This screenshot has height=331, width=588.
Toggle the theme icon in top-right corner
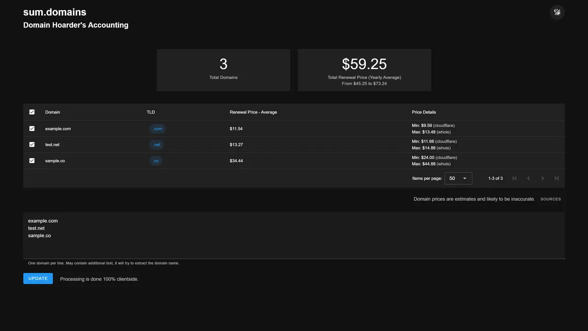(x=557, y=12)
